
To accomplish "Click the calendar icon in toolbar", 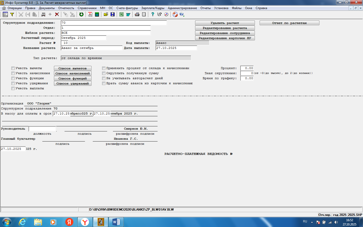I will click(x=90, y=14).
